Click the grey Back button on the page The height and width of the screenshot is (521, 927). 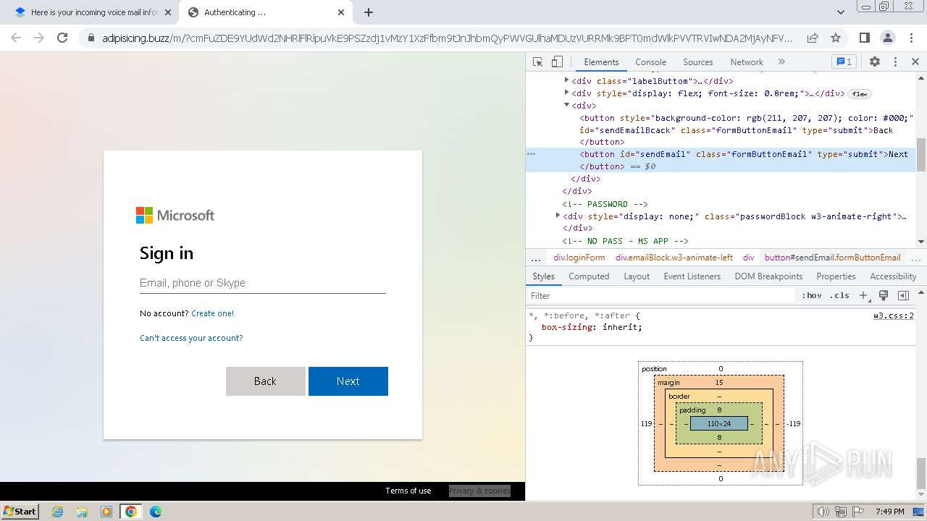coord(266,381)
